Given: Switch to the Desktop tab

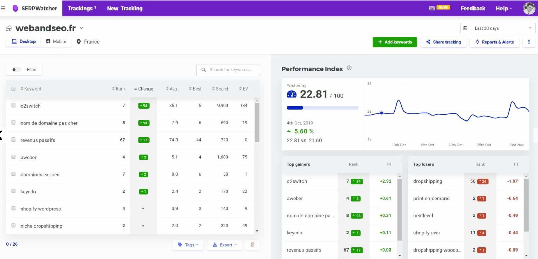Looking at the screenshot, I should (24, 42).
